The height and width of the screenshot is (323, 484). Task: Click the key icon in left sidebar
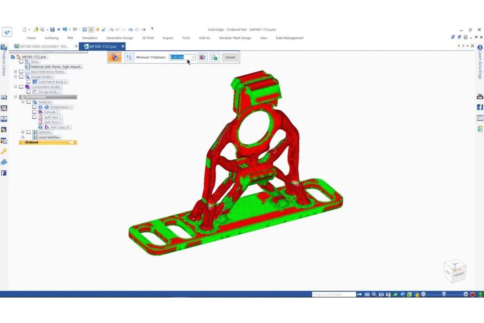point(4,152)
